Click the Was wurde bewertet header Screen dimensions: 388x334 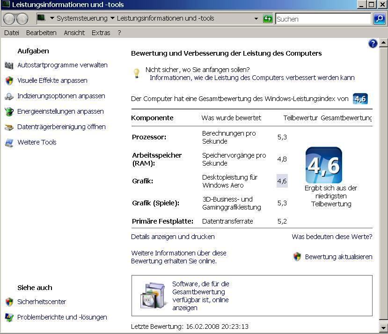231,118
